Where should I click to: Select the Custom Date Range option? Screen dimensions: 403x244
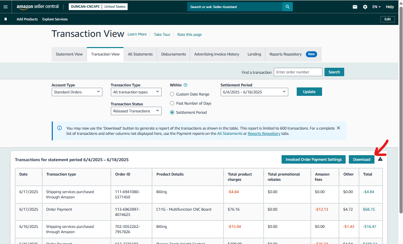(172, 94)
